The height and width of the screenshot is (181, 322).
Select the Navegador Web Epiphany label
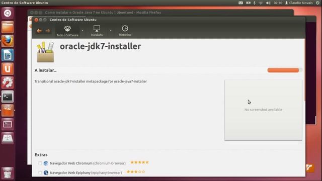pos(86,173)
